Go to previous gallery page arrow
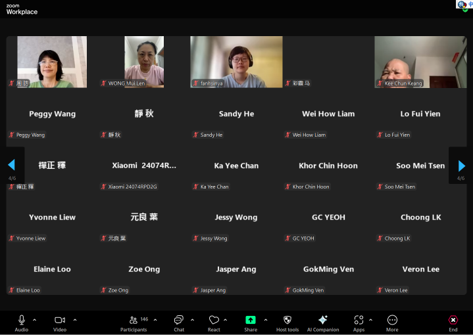Viewport: 473px width, 335px height. click(11, 166)
